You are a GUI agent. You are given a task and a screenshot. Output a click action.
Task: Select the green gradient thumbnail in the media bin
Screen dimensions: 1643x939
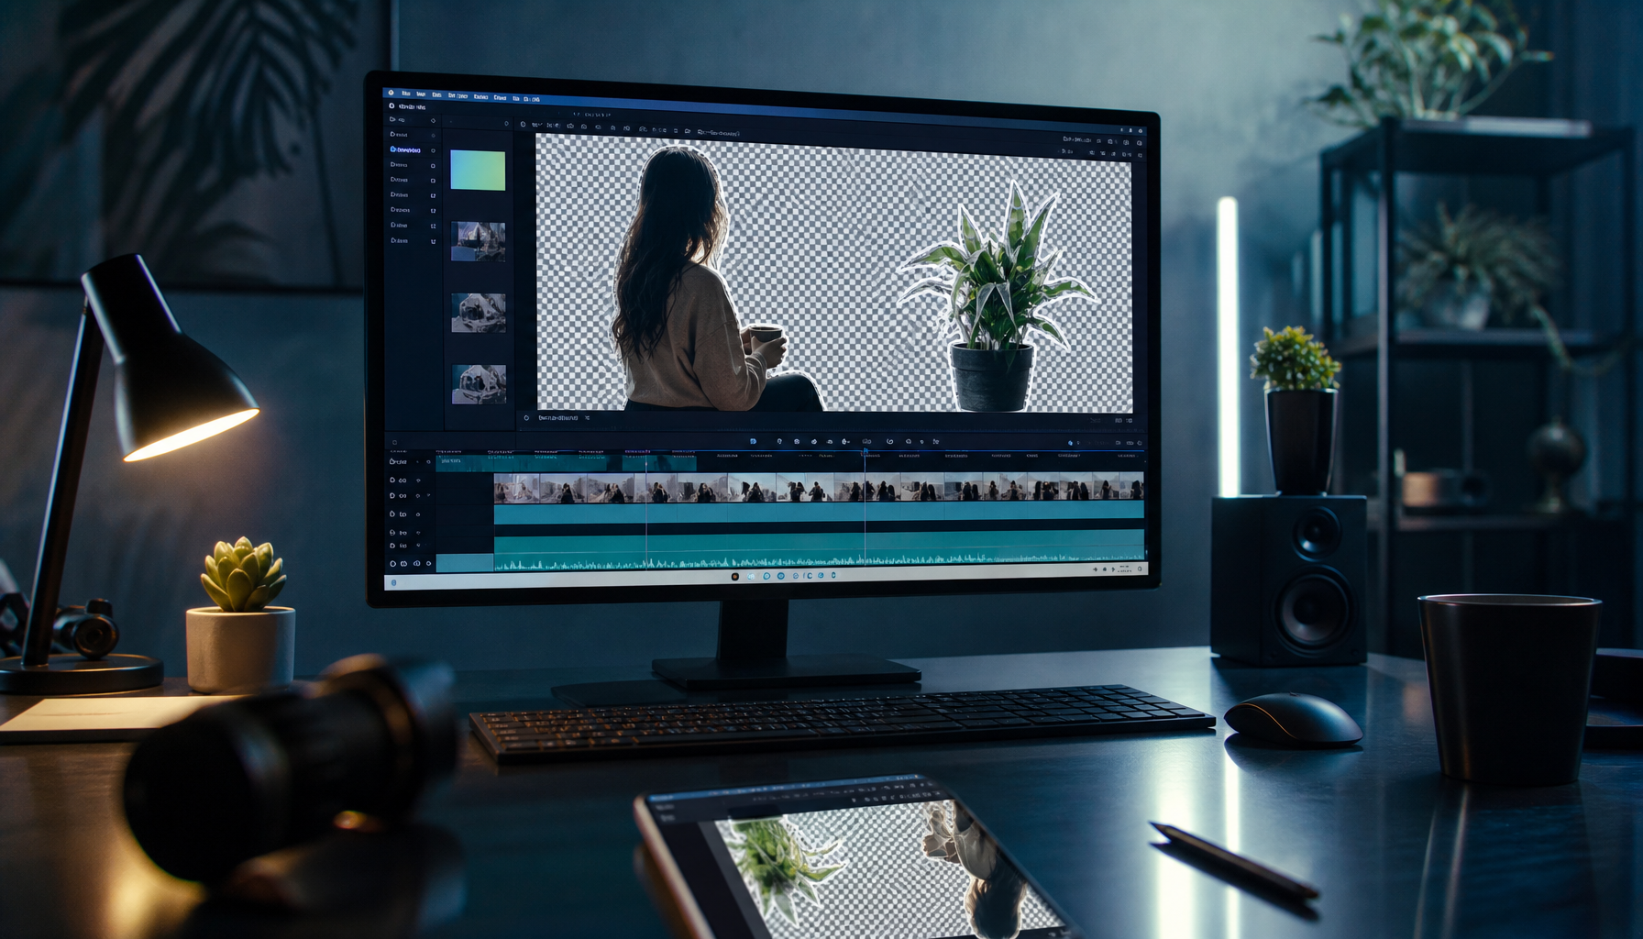coord(478,171)
